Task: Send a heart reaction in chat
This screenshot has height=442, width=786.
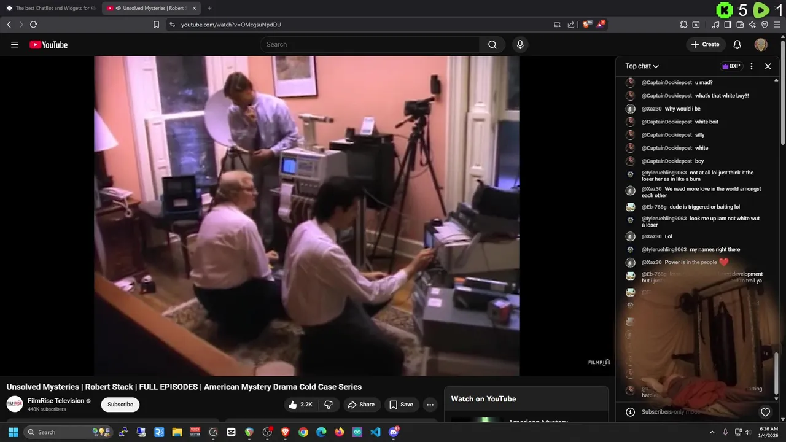Action: [765, 412]
